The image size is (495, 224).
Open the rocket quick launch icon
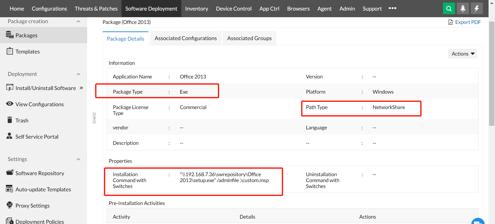click(x=463, y=8)
